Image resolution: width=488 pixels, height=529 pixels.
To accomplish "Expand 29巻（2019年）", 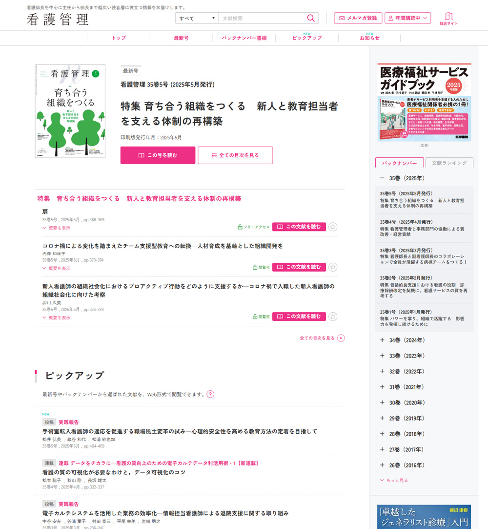I will (x=382, y=418).
